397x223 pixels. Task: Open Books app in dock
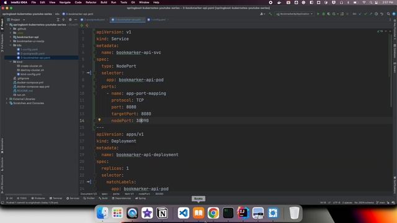198,213
